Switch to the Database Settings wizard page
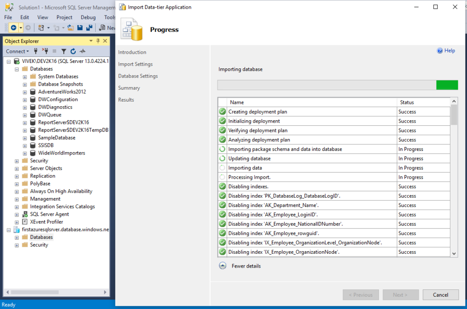The height and width of the screenshot is (309, 467). [x=138, y=76]
